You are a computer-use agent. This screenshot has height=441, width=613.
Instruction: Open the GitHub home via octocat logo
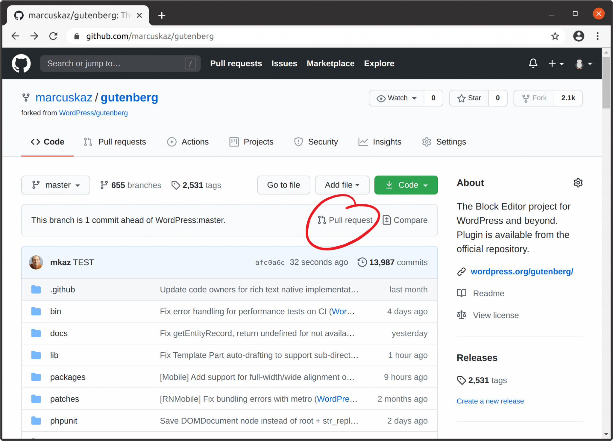click(x=21, y=63)
